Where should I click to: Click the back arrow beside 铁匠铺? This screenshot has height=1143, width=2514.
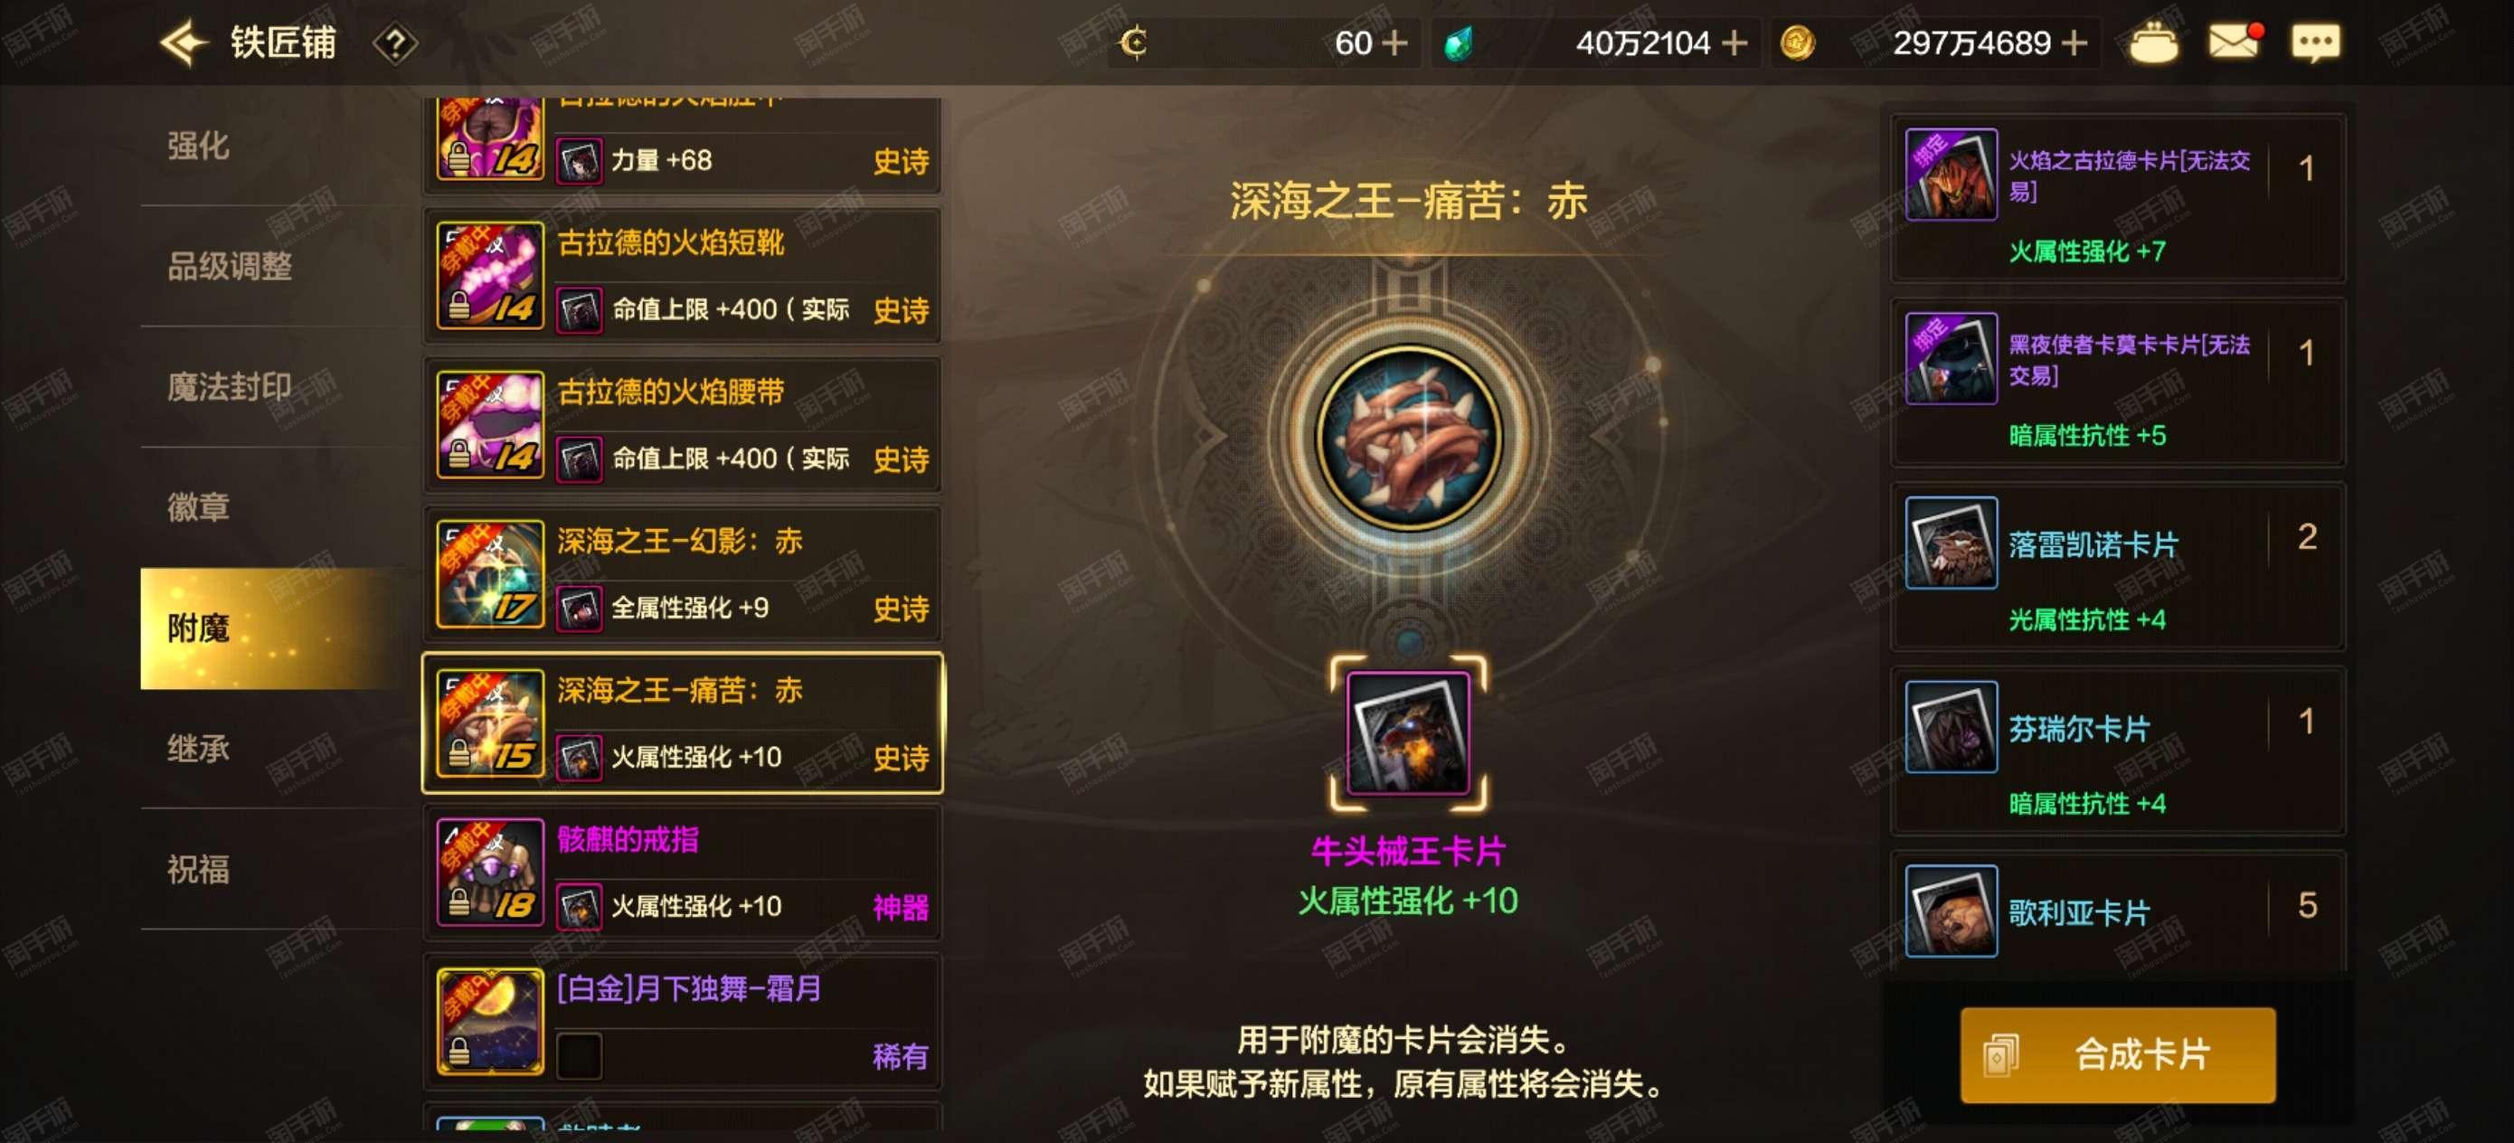[x=184, y=43]
